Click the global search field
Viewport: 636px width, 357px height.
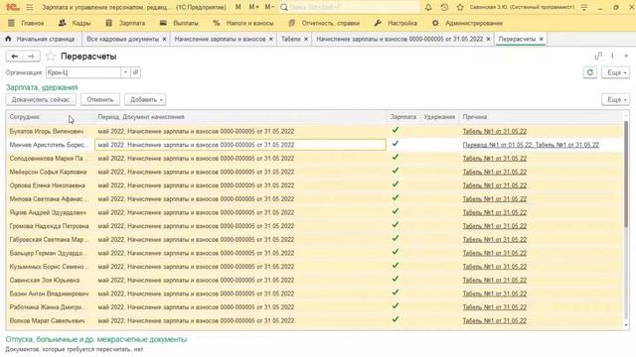(353, 7)
